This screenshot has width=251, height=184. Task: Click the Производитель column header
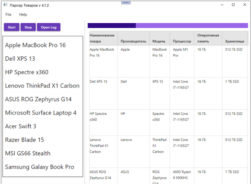[133, 41]
